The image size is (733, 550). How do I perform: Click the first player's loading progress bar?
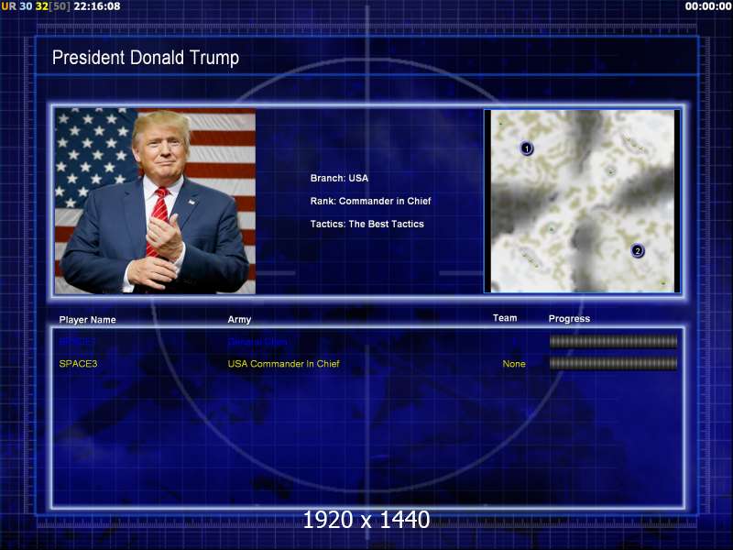613,341
